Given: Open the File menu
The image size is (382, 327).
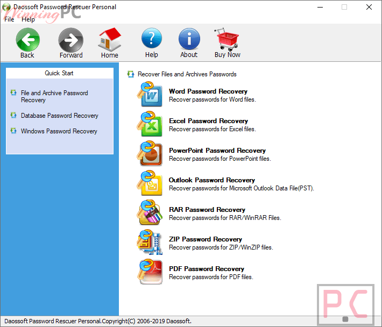Looking at the screenshot, I should click(x=9, y=19).
